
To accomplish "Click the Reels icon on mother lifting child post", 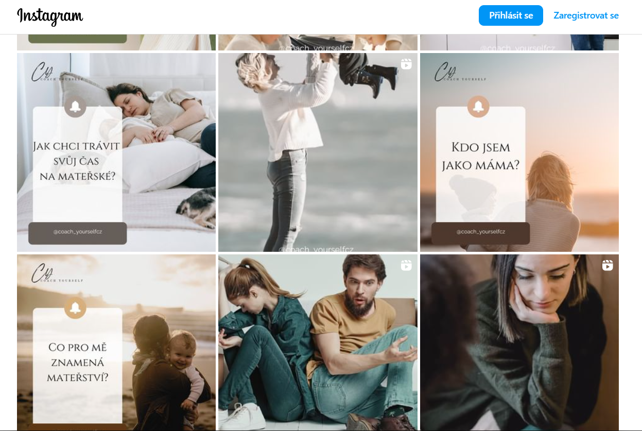I will 406,64.
